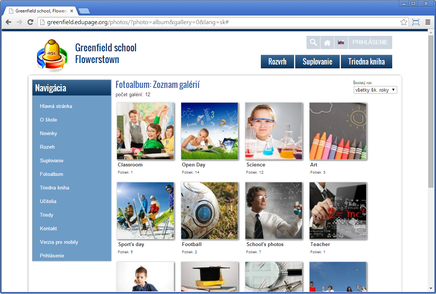Select the Greenfield school, Flowerstown tab
The image size is (436, 294).
point(41,11)
